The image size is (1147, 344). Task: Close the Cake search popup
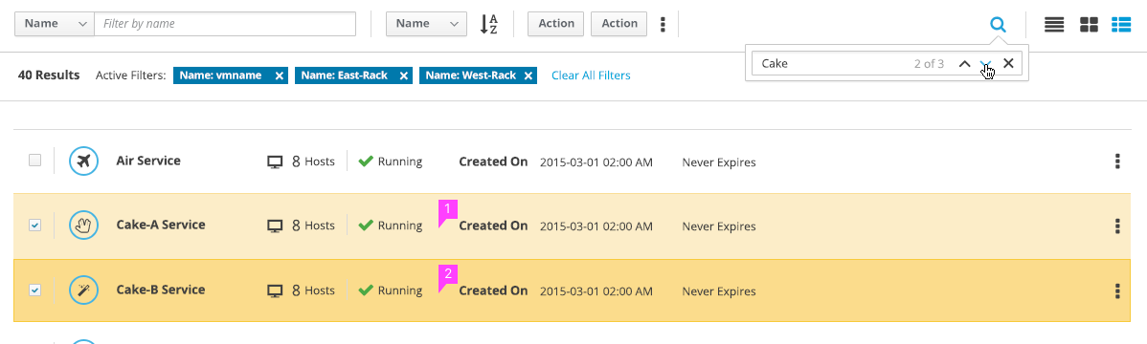[1008, 63]
